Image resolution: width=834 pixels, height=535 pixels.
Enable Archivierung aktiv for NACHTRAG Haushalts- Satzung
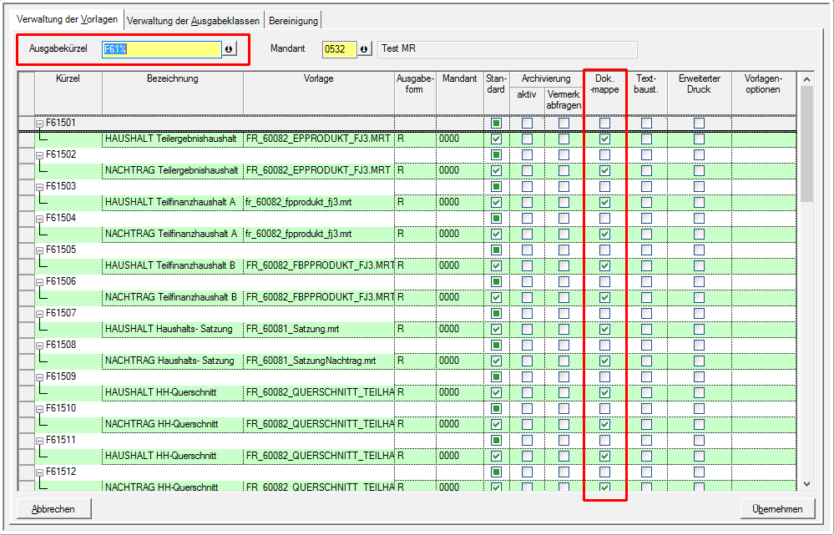click(527, 361)
